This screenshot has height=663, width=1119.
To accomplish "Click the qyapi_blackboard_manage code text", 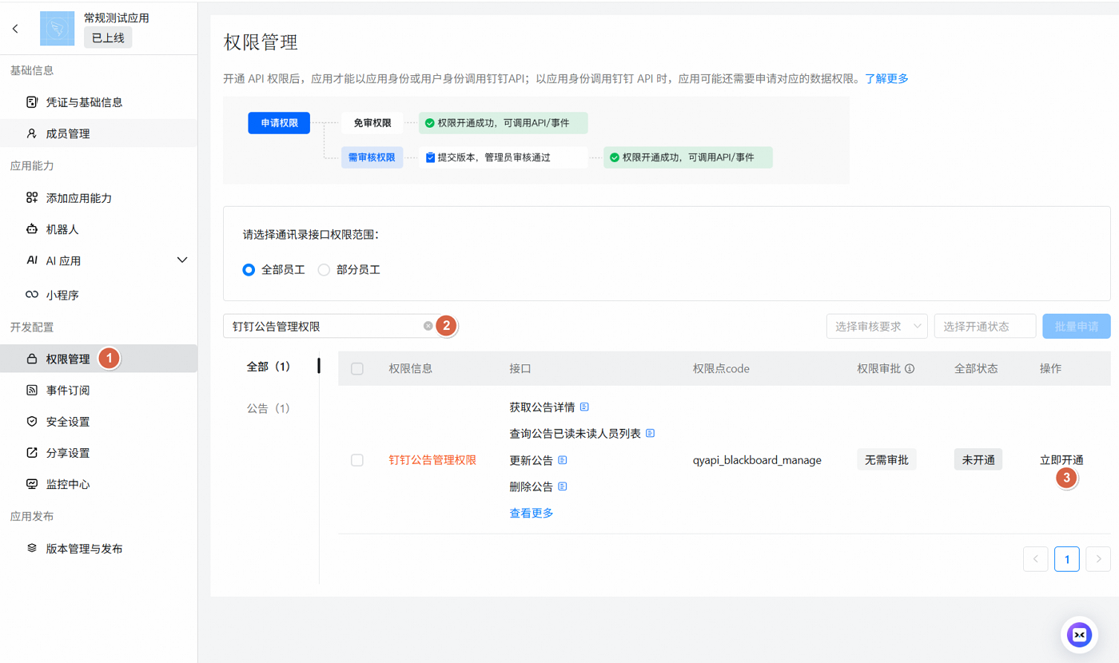I will [757, 460].
